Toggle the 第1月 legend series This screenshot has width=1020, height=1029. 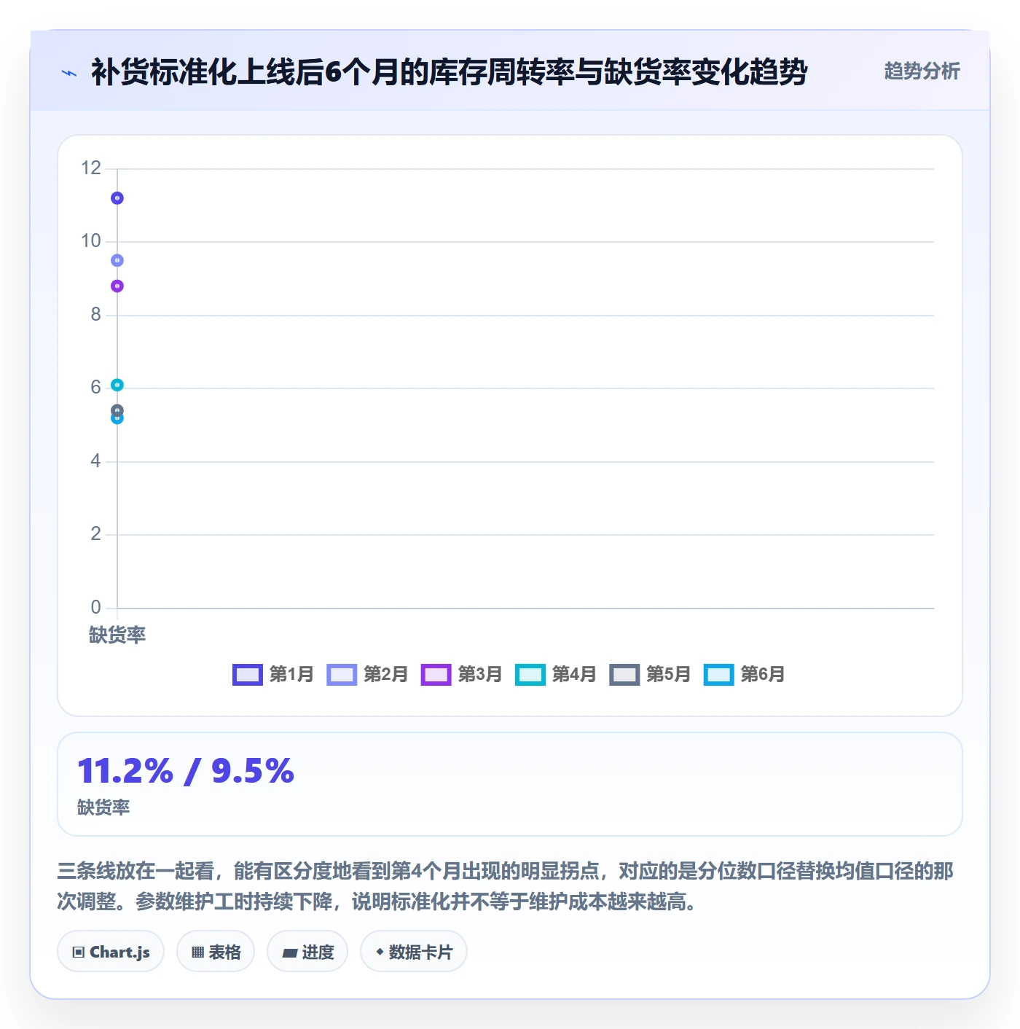pos(273,674)
